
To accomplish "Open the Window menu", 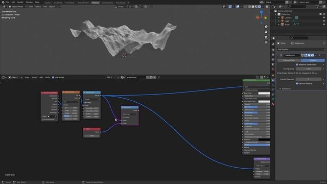I will [x=29, y=2].
